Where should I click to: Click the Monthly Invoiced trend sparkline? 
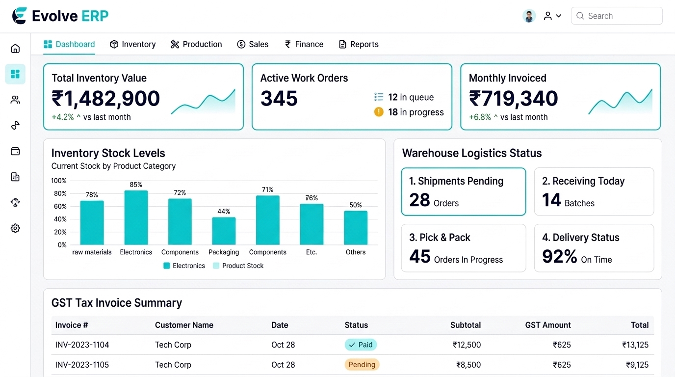point(621,102)
